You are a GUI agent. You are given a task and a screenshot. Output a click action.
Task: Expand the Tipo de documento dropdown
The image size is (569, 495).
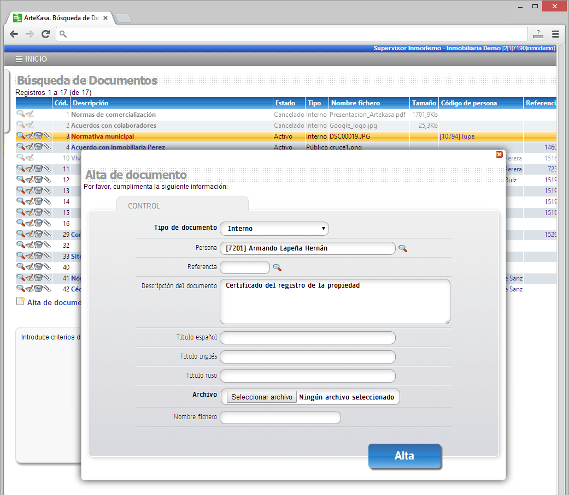274,228
